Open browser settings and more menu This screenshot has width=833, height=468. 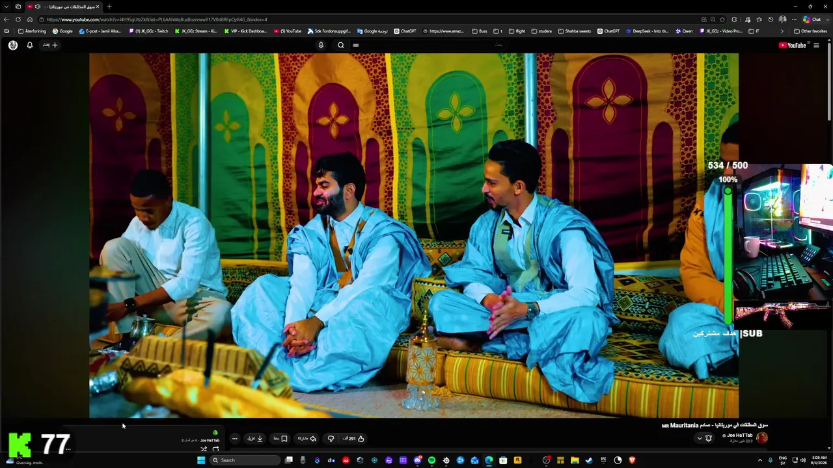coord(794,19)
